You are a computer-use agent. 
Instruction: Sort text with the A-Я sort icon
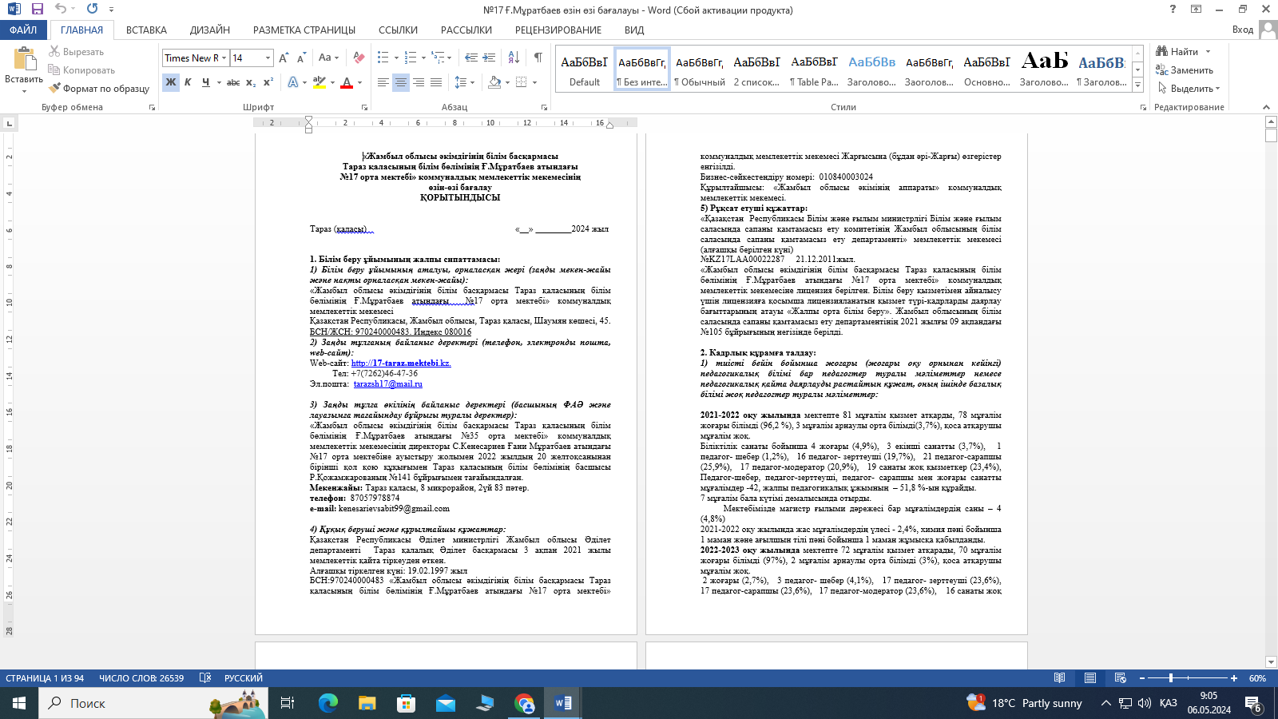[514, 58]
